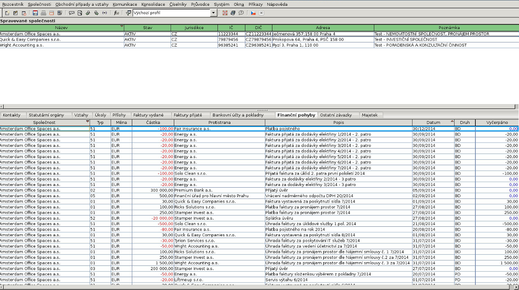Open the Komunikace menu
519x290 pixels.
(x=125, y=4)
